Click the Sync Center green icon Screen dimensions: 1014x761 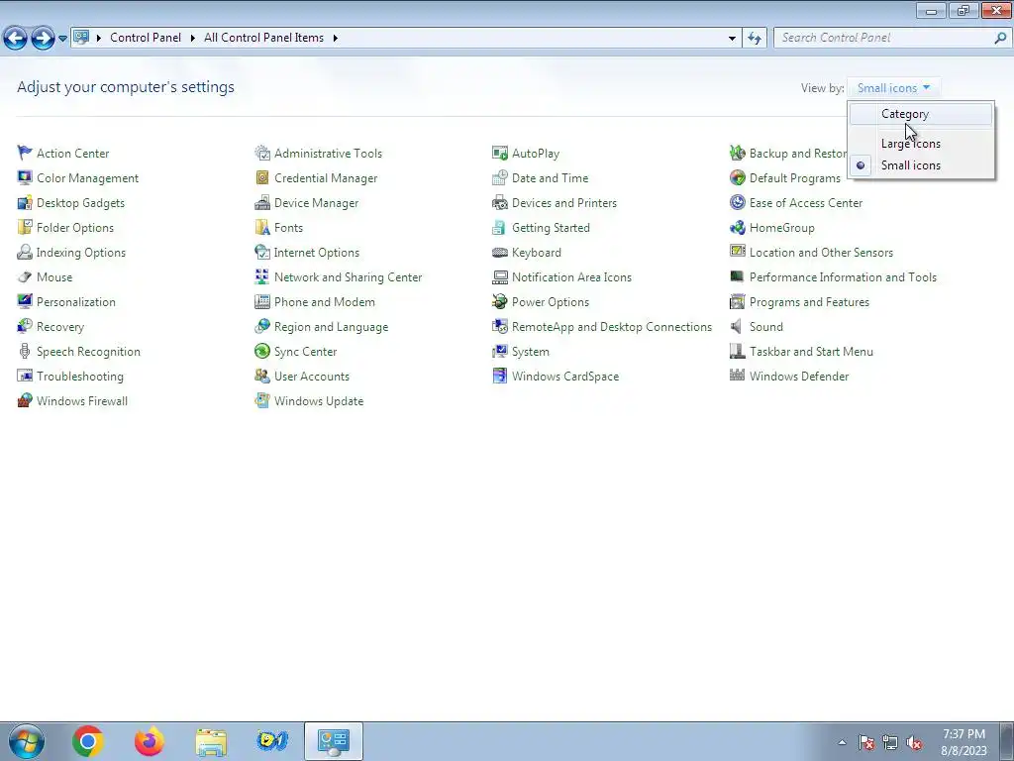(261, 352)
